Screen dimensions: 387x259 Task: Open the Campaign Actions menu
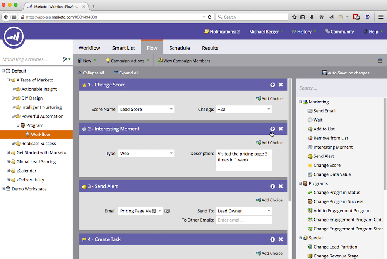[x=127, y=61]
